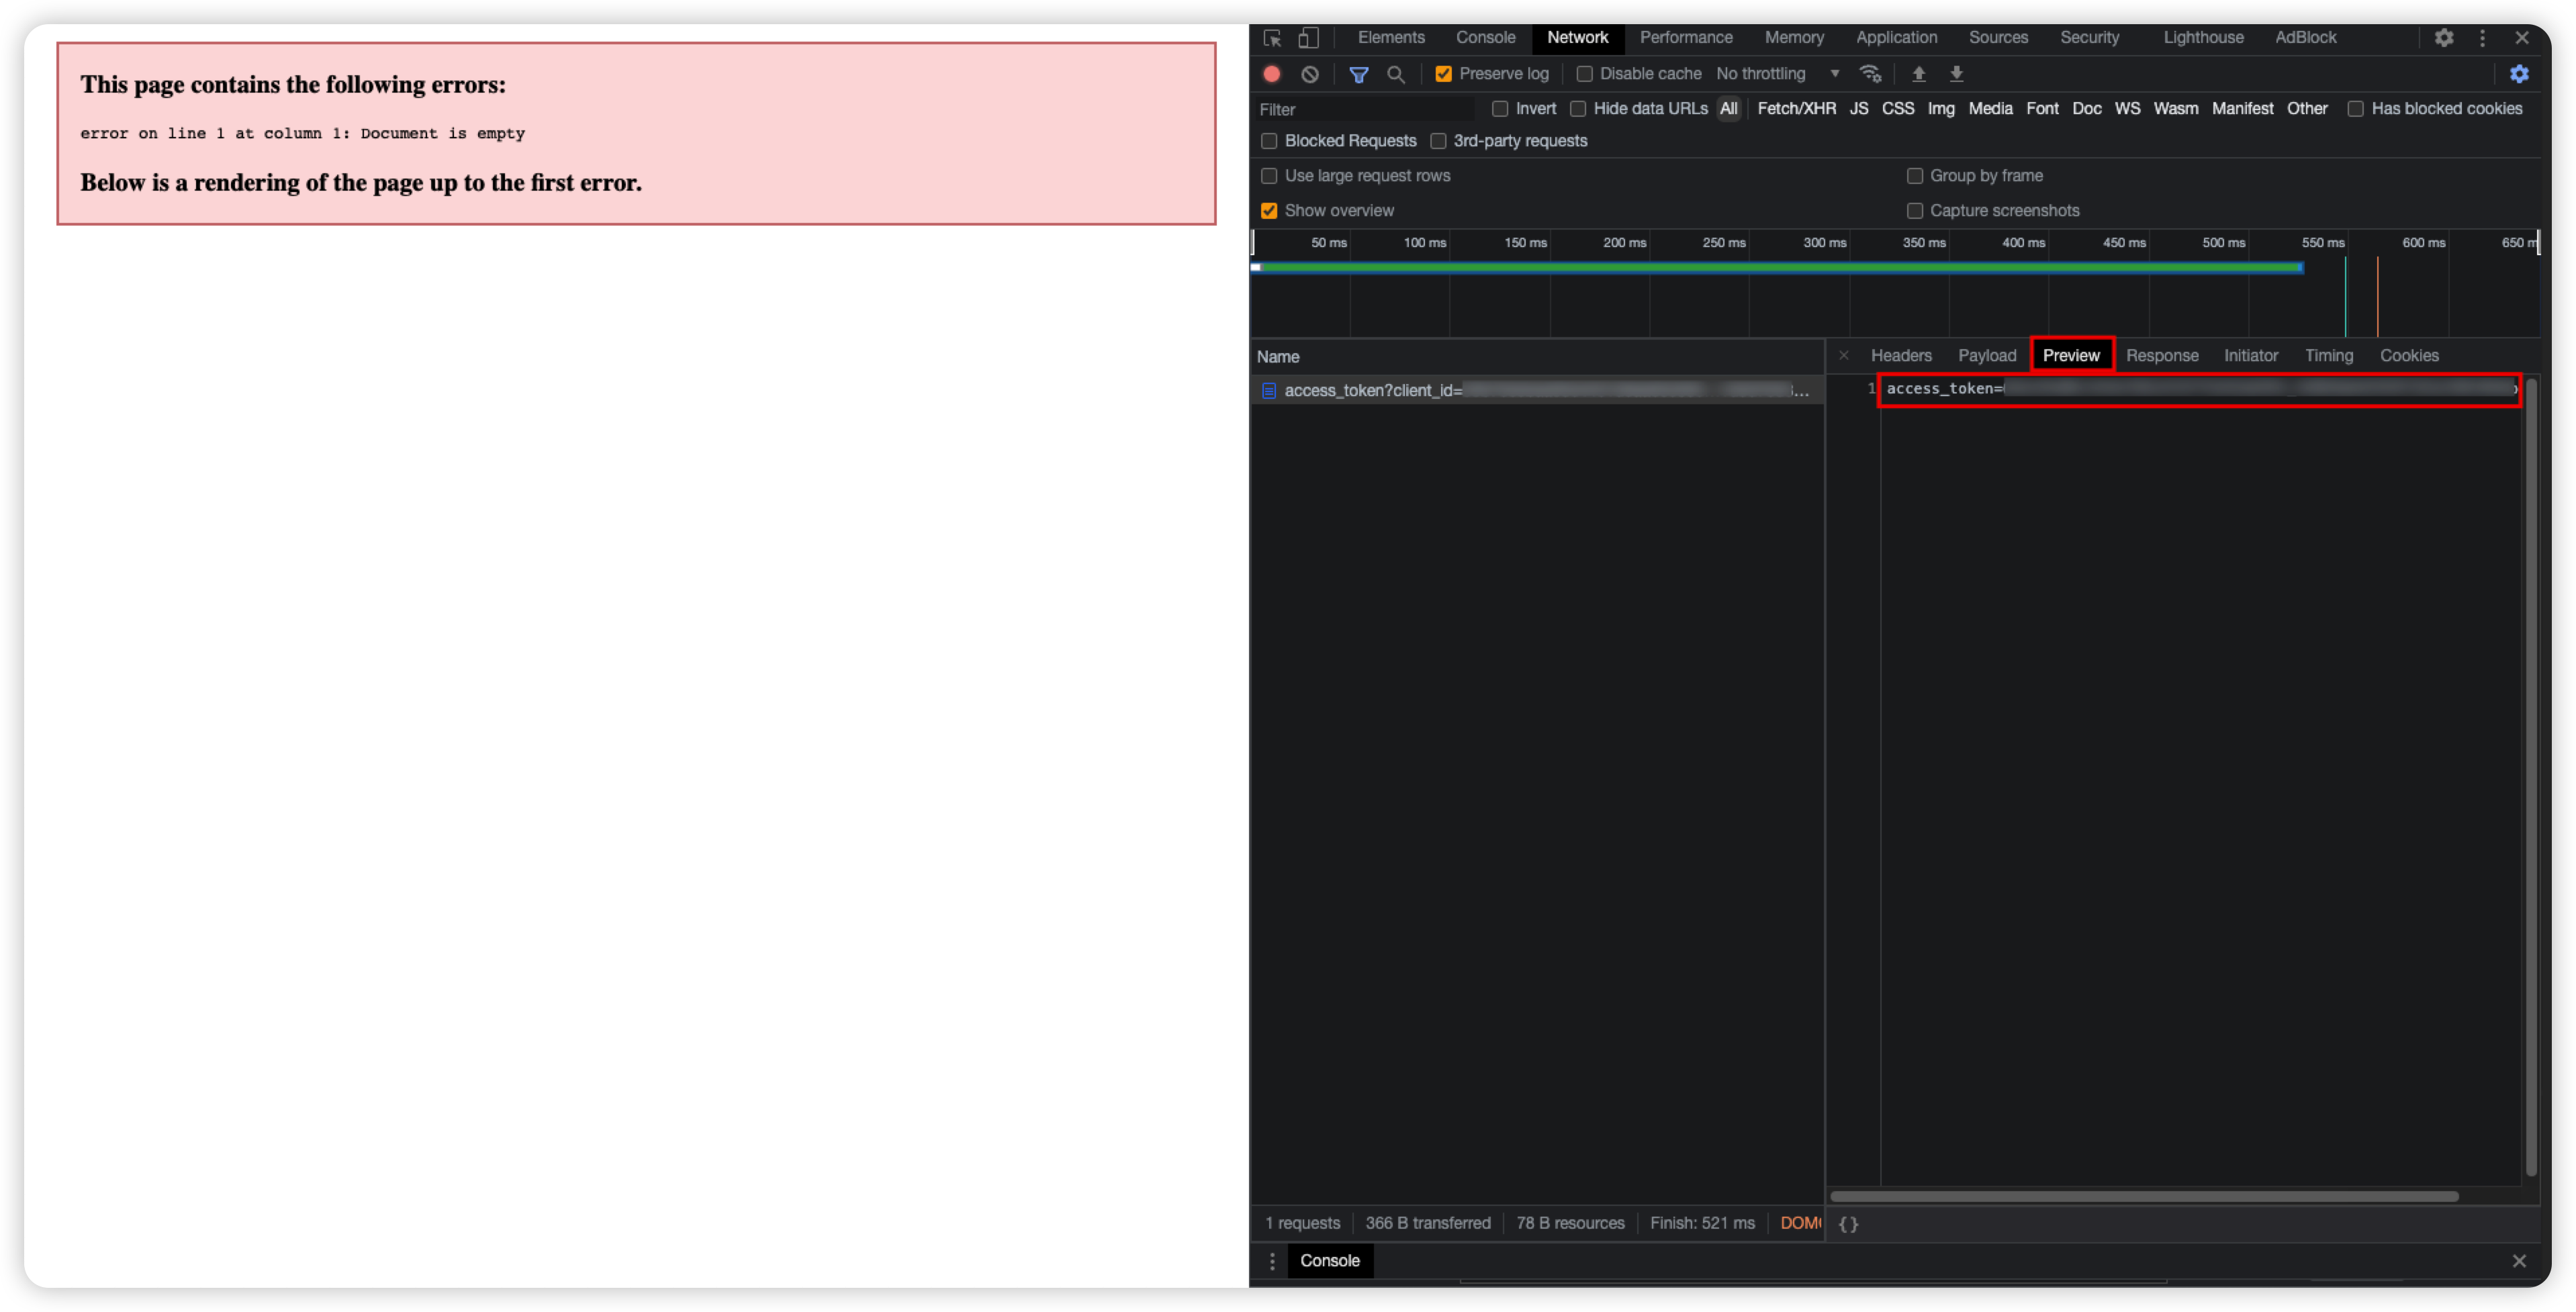Click the Import HAR upload icon
2576x1312 pixels.
[1918, 74]
